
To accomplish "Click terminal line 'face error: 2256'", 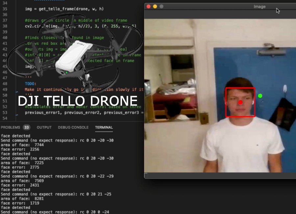I will pos(20,149).
